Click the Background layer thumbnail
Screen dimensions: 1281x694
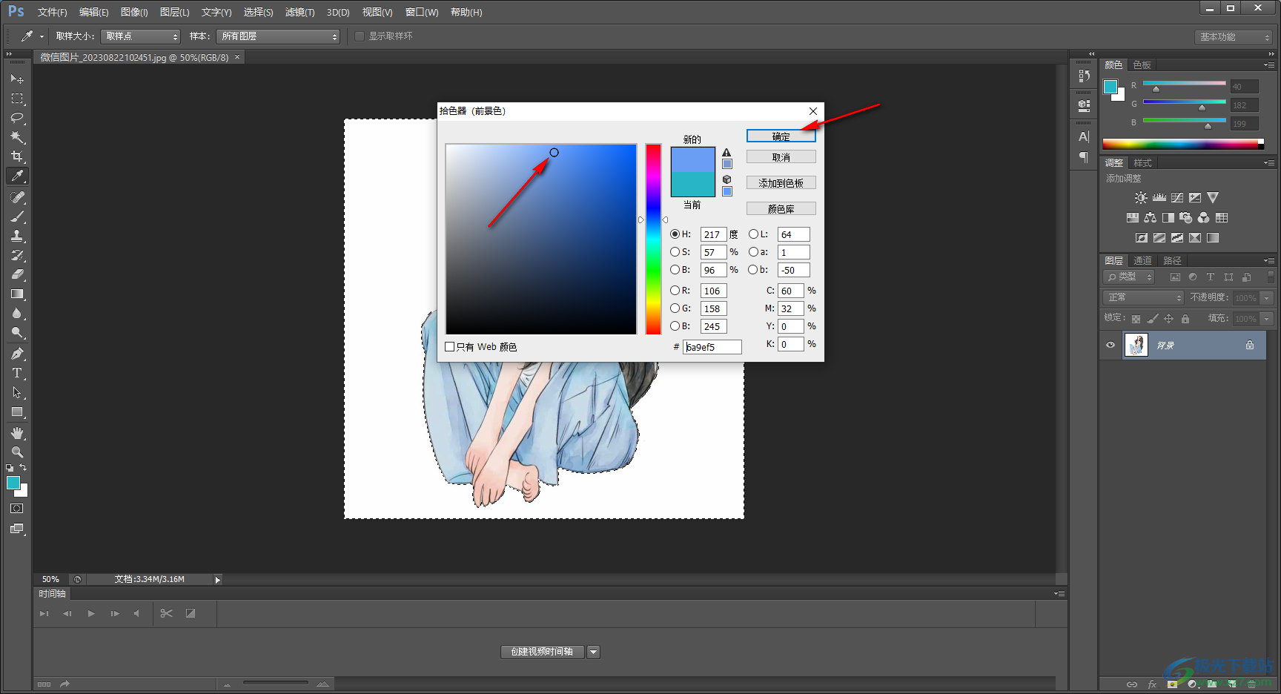1136,346
